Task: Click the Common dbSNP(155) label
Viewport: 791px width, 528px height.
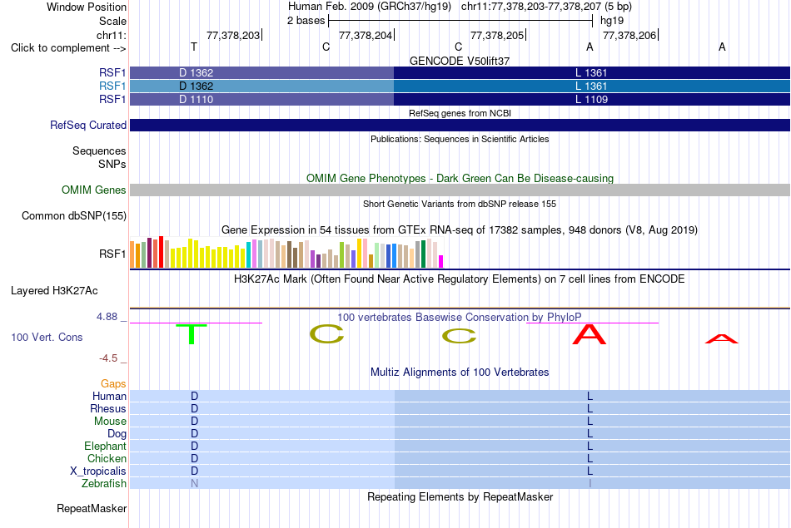Action: pos(74,215)
